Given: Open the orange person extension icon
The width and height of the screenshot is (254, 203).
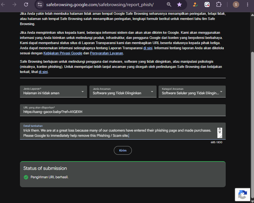Looking at the screenshot, I should 195,5.
